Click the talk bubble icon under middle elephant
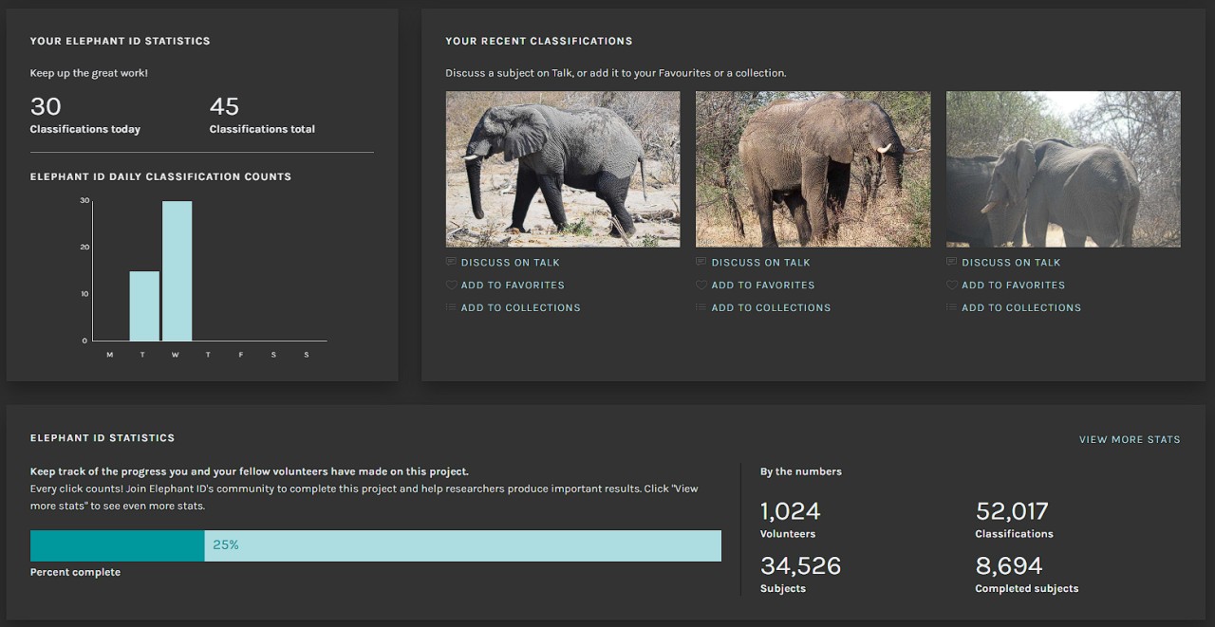The height and width of the screenshot is (627, 1215). point(701,262)
